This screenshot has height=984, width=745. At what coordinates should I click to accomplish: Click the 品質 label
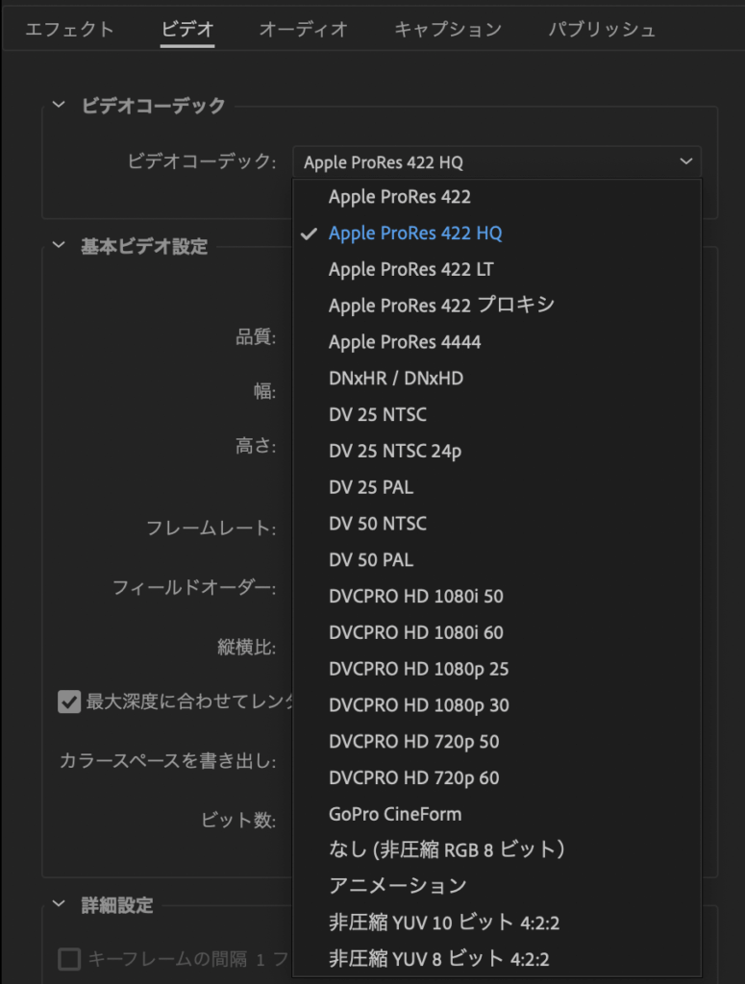pos(256,337)
